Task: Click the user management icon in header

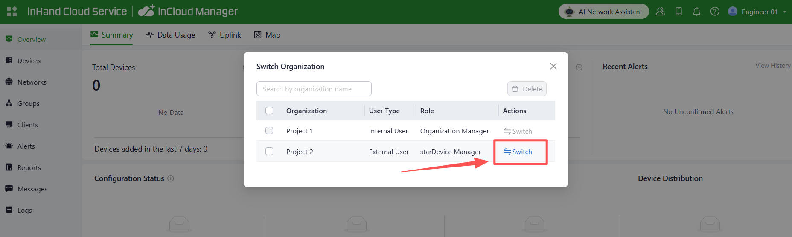Action: [x=660, y=12]
